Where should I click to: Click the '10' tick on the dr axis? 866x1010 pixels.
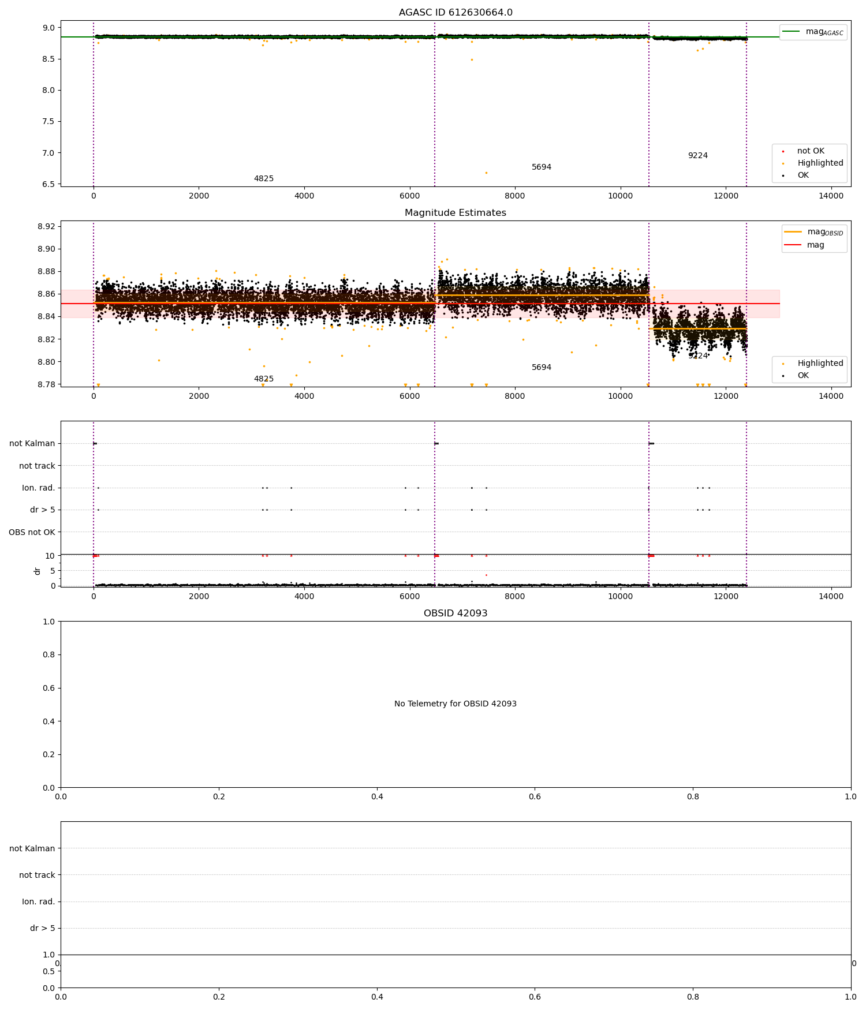[50, 556]
